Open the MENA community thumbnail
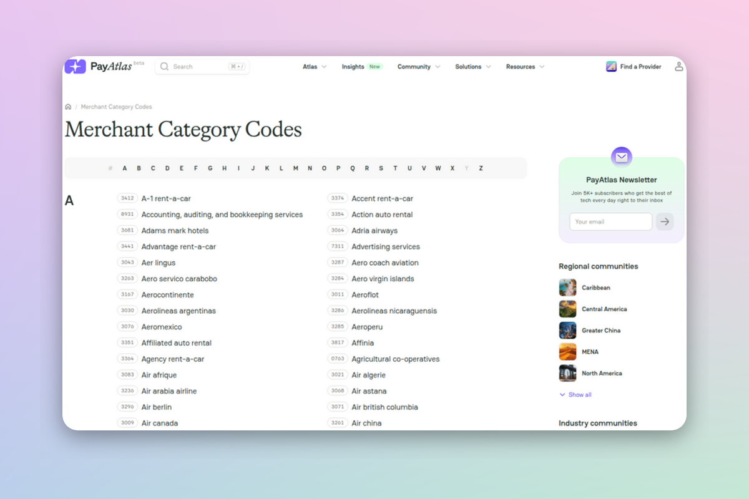 point(567,352)
